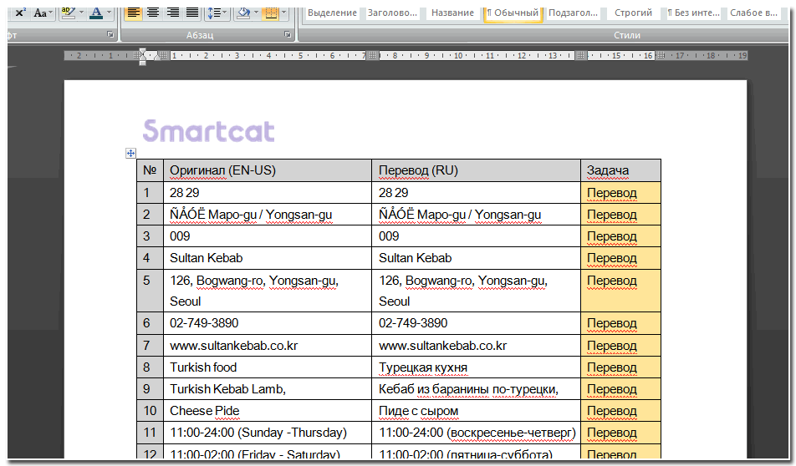The height and width of the screenshot is (466, 796).
Task: Click the shading paint bucket icon
Action: (x=243, y=13)
